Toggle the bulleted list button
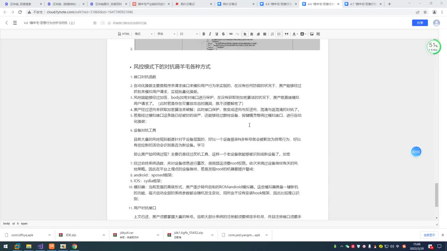Image resolution: width=447 pixels, height=251 pixels. point(279,34)
